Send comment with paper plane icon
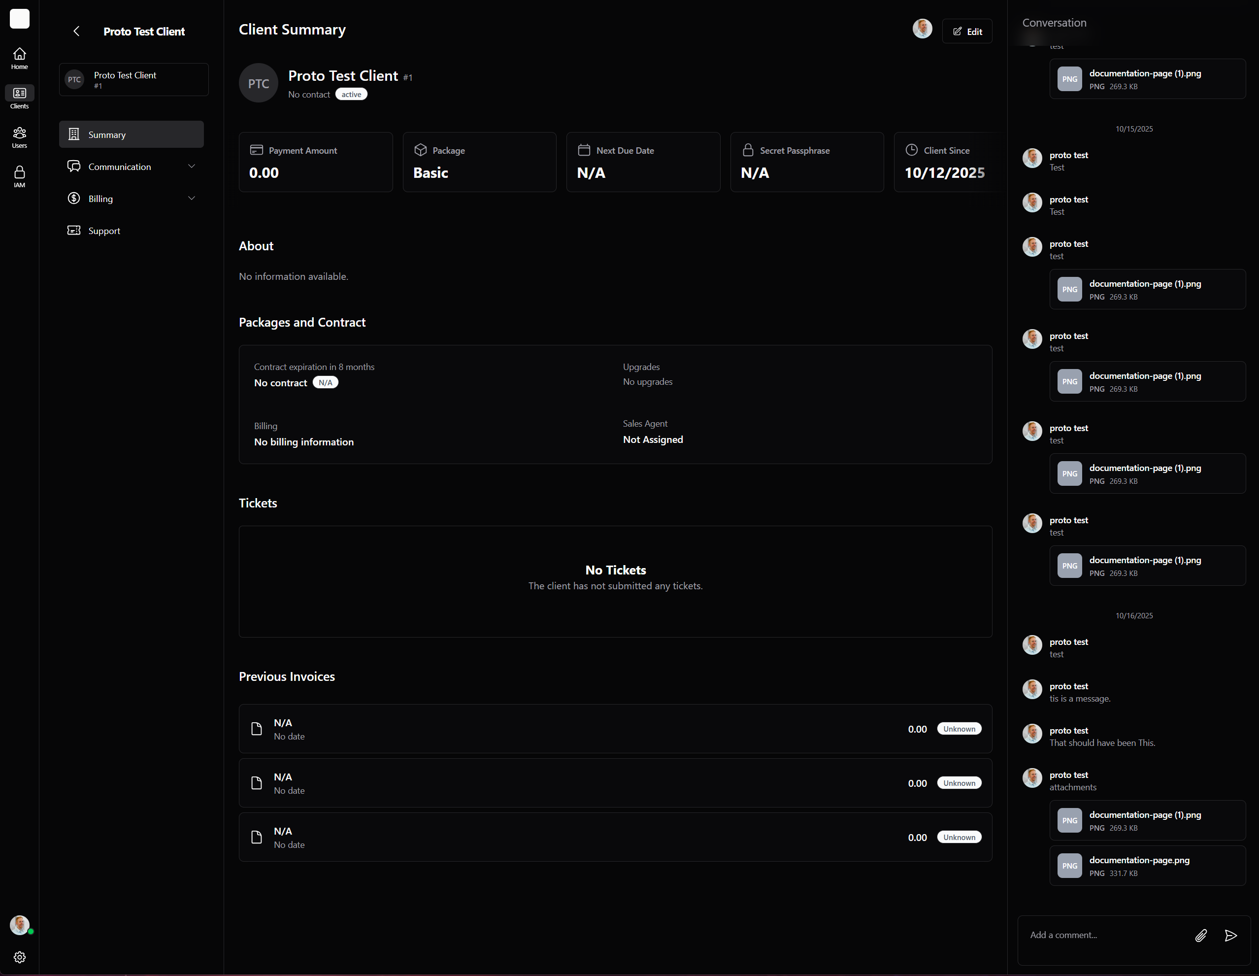The height and width of the screenshot is (976, 1259). 1230,935
